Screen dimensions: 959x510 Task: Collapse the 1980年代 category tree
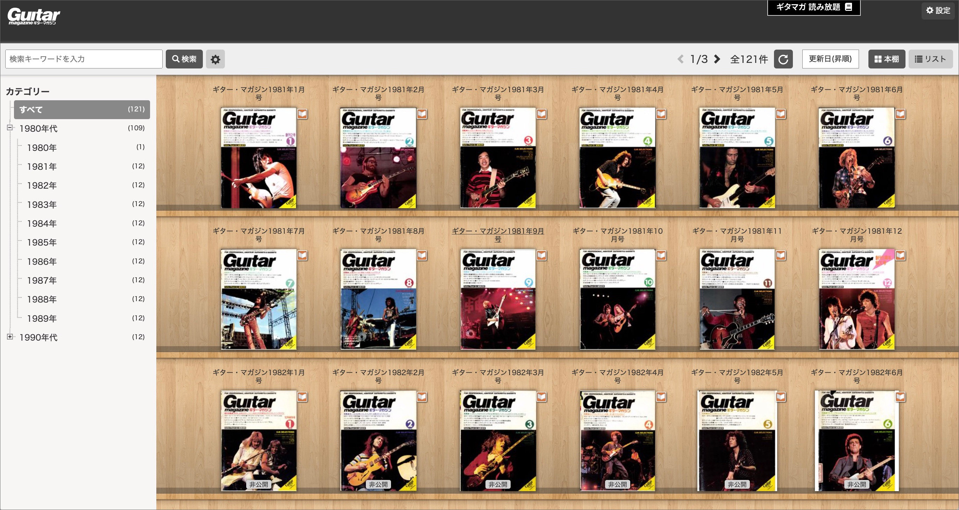point(10,128)
